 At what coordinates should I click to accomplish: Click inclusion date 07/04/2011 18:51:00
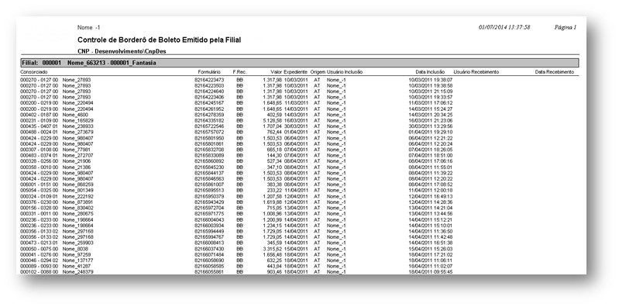(x=430, y=155)
